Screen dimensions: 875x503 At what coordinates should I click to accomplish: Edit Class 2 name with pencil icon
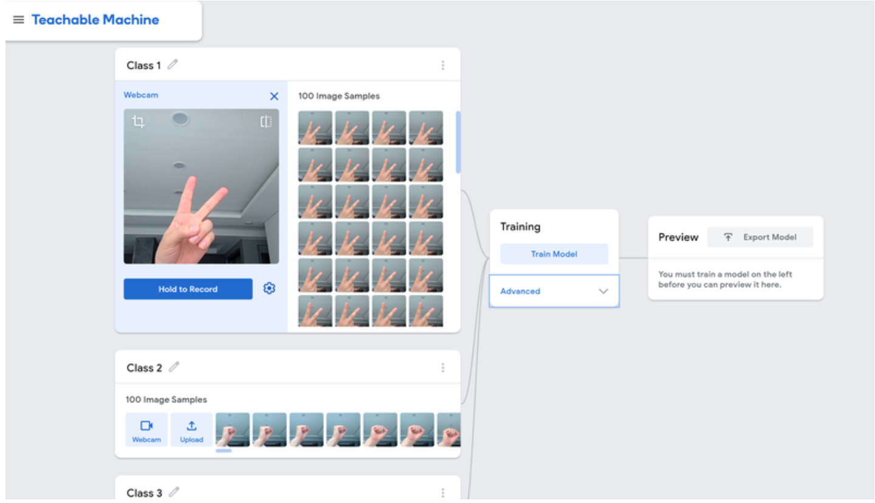[x=174, y=367]
